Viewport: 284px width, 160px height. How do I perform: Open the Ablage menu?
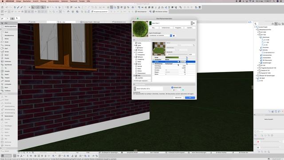click(x=19, y=1)
